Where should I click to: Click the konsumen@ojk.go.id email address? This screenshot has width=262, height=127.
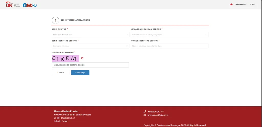[158, 115]
